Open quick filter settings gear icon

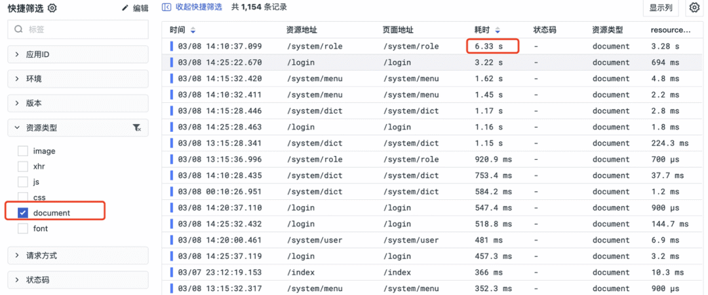52,8
